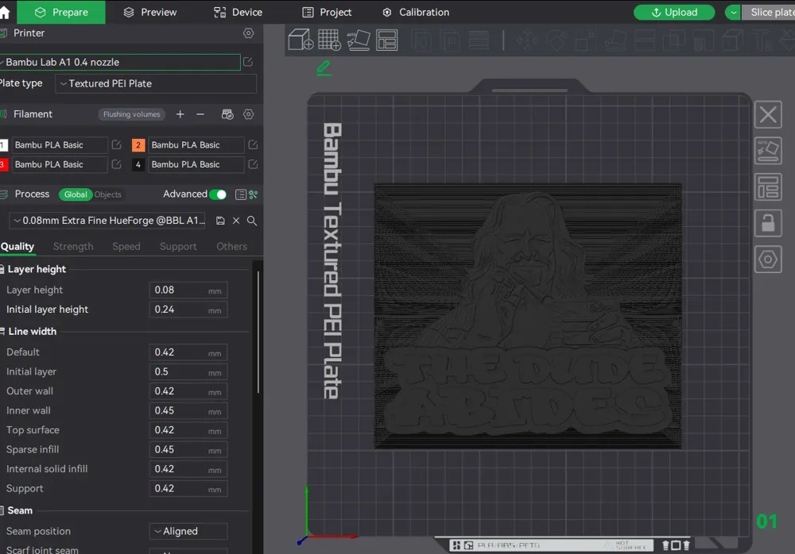
Task: Click the Sparse infill width field
Action: [x=188, y=450]
